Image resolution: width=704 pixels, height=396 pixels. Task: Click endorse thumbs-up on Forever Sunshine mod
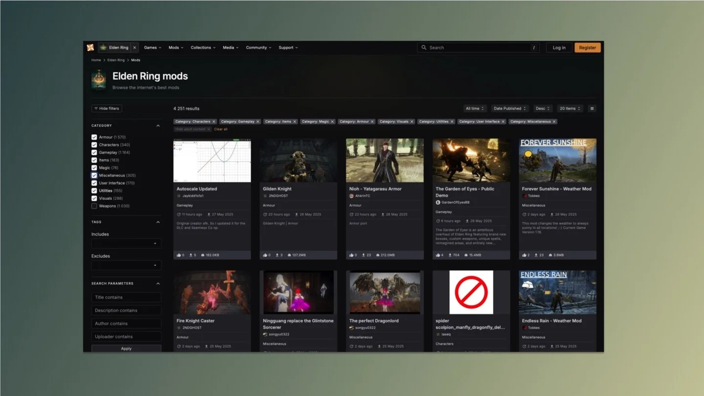click(x=524, y=255)
